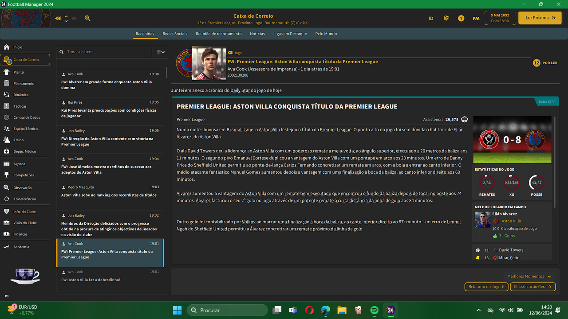Switch to Ligas em Destaque tab
This screenshot has height=319, width=568.
point(290,34)
